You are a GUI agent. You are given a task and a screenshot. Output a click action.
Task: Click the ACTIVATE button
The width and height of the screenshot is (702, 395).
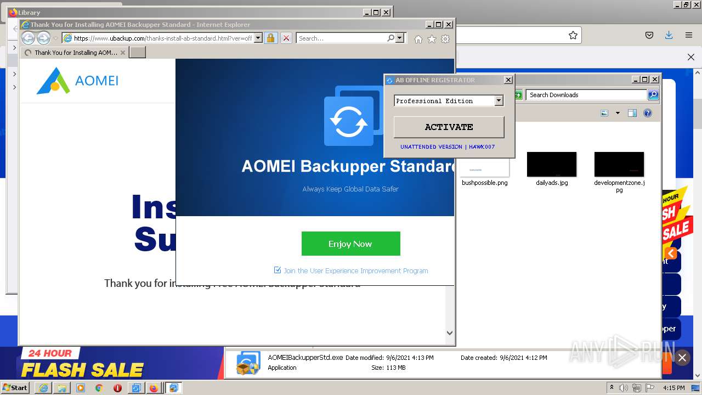click(x=449, y=127)
